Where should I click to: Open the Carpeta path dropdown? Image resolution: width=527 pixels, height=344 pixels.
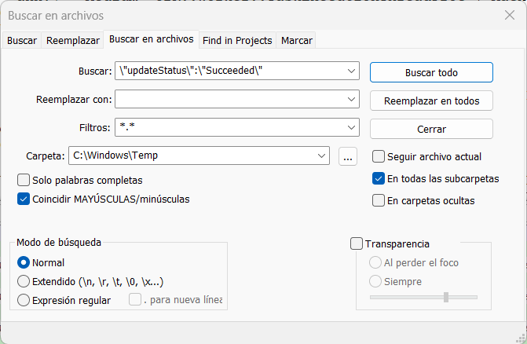pos(321,156)
